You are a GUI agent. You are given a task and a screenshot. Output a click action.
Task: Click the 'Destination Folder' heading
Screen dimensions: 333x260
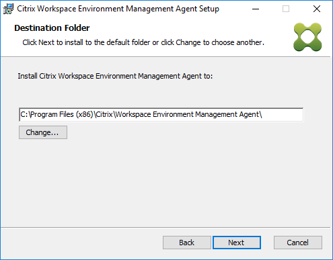pos(52,28)
